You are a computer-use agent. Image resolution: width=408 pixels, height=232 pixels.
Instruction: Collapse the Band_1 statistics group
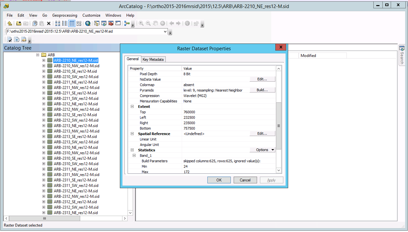pos(134,156)
